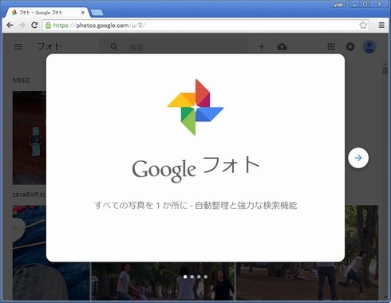Click the Google Photos pinwheel logo
Viewport: 391px width, 303px height.
(x=195, y=107)
